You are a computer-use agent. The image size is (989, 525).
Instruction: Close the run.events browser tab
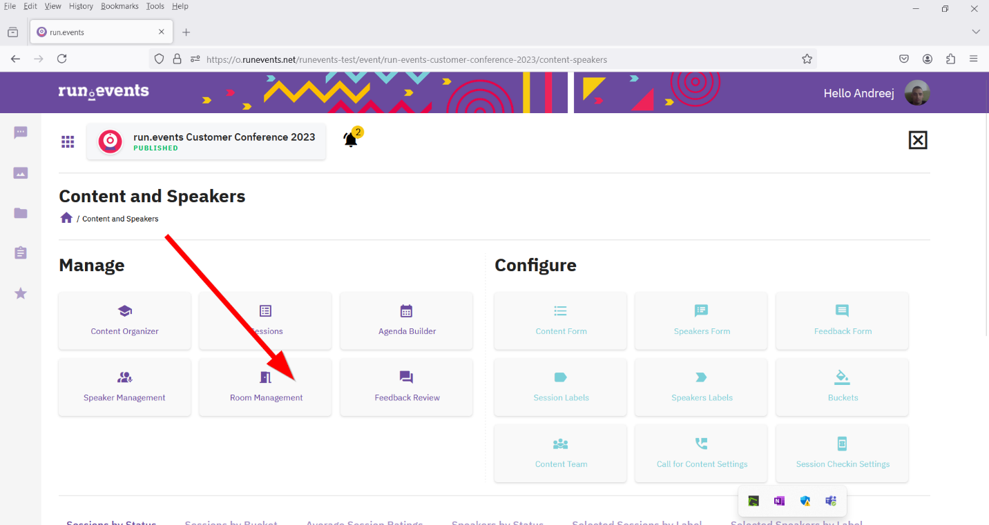(162, 32)
